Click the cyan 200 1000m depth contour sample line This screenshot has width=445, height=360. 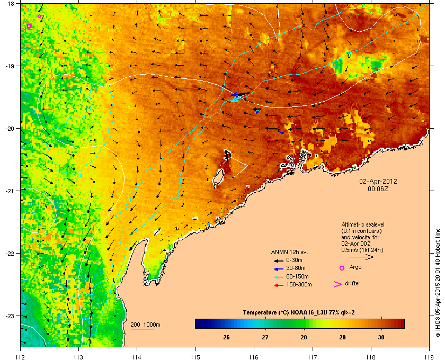click(x=142, y=330)
